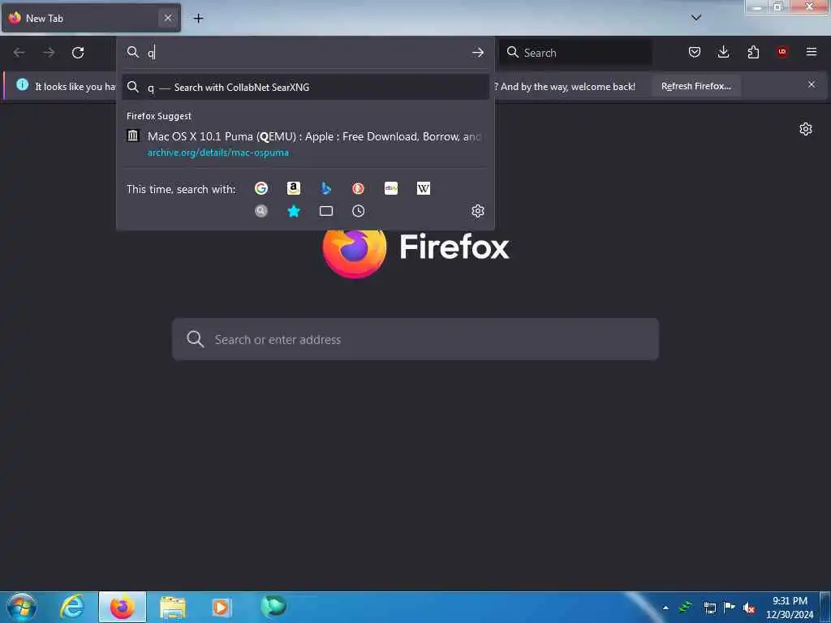Open the Firefox application menu
This screenshot has width=831, height=623.
point(812,52)
